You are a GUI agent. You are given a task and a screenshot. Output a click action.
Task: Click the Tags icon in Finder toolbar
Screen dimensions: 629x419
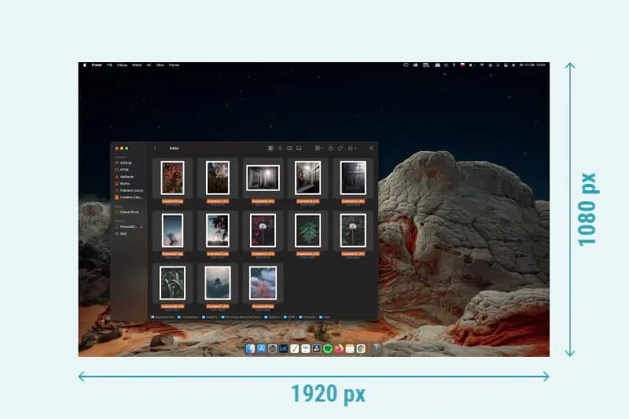coord(340,148)
